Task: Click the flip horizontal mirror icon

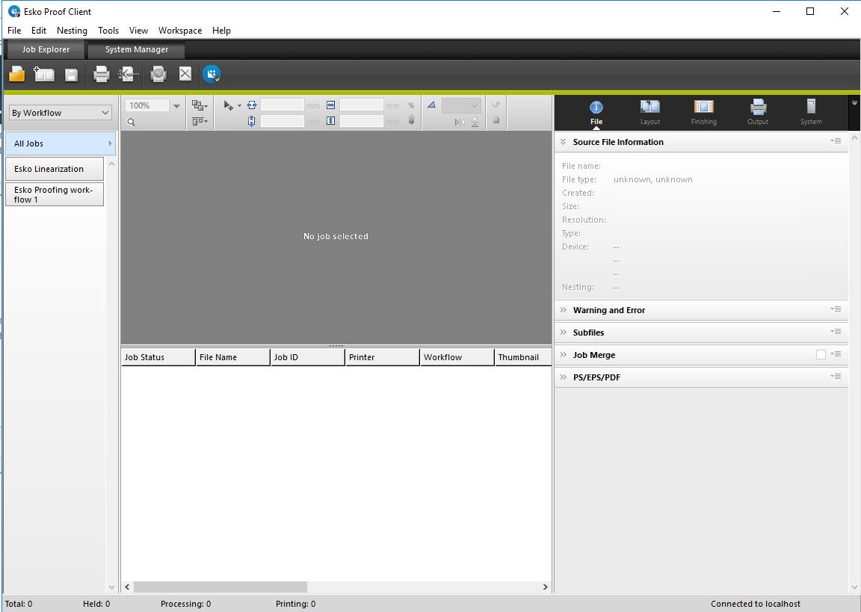Action: coord(459,122)
